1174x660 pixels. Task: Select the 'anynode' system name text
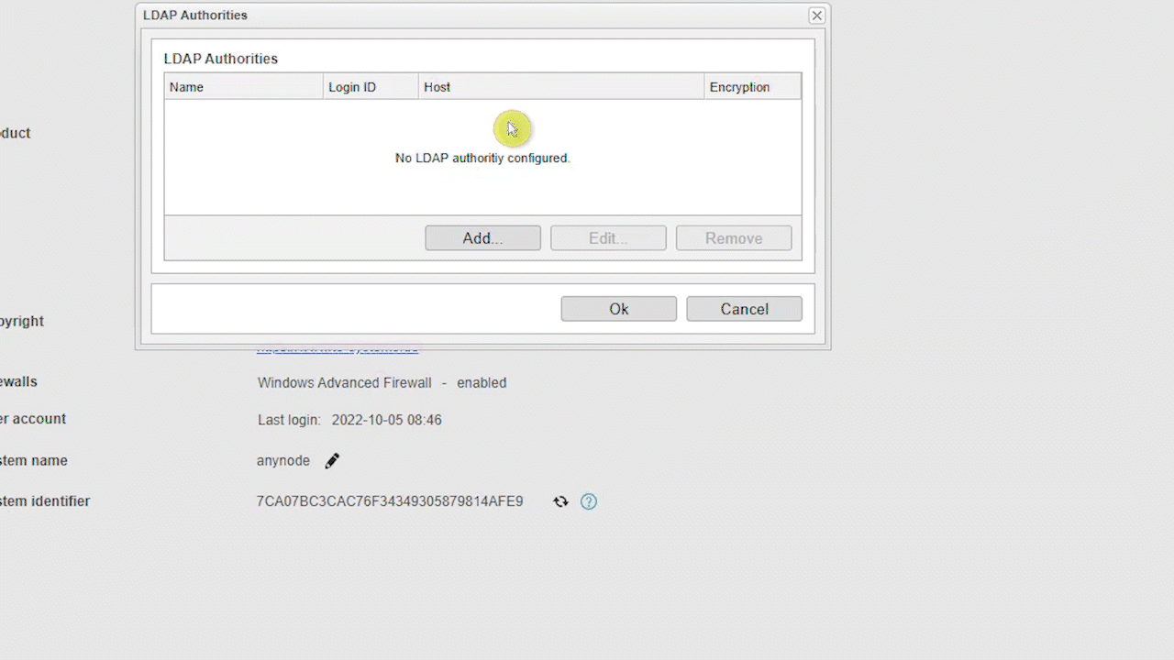pos(283,461)
